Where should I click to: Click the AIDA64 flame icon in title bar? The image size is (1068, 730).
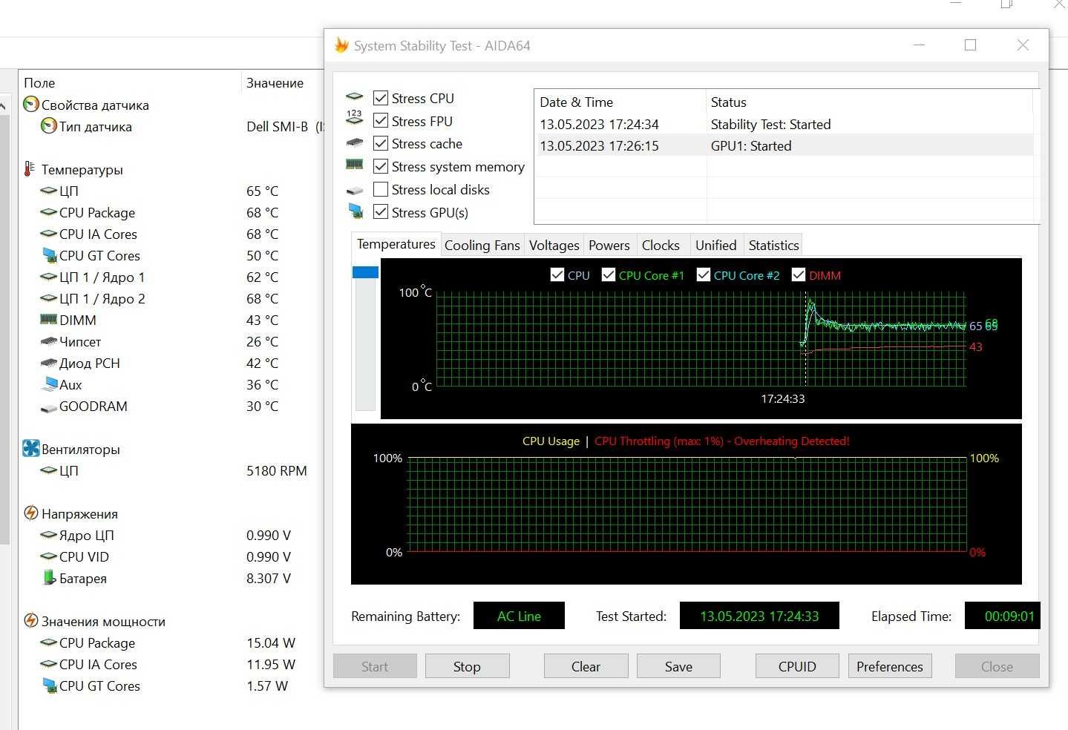(341, 45)
